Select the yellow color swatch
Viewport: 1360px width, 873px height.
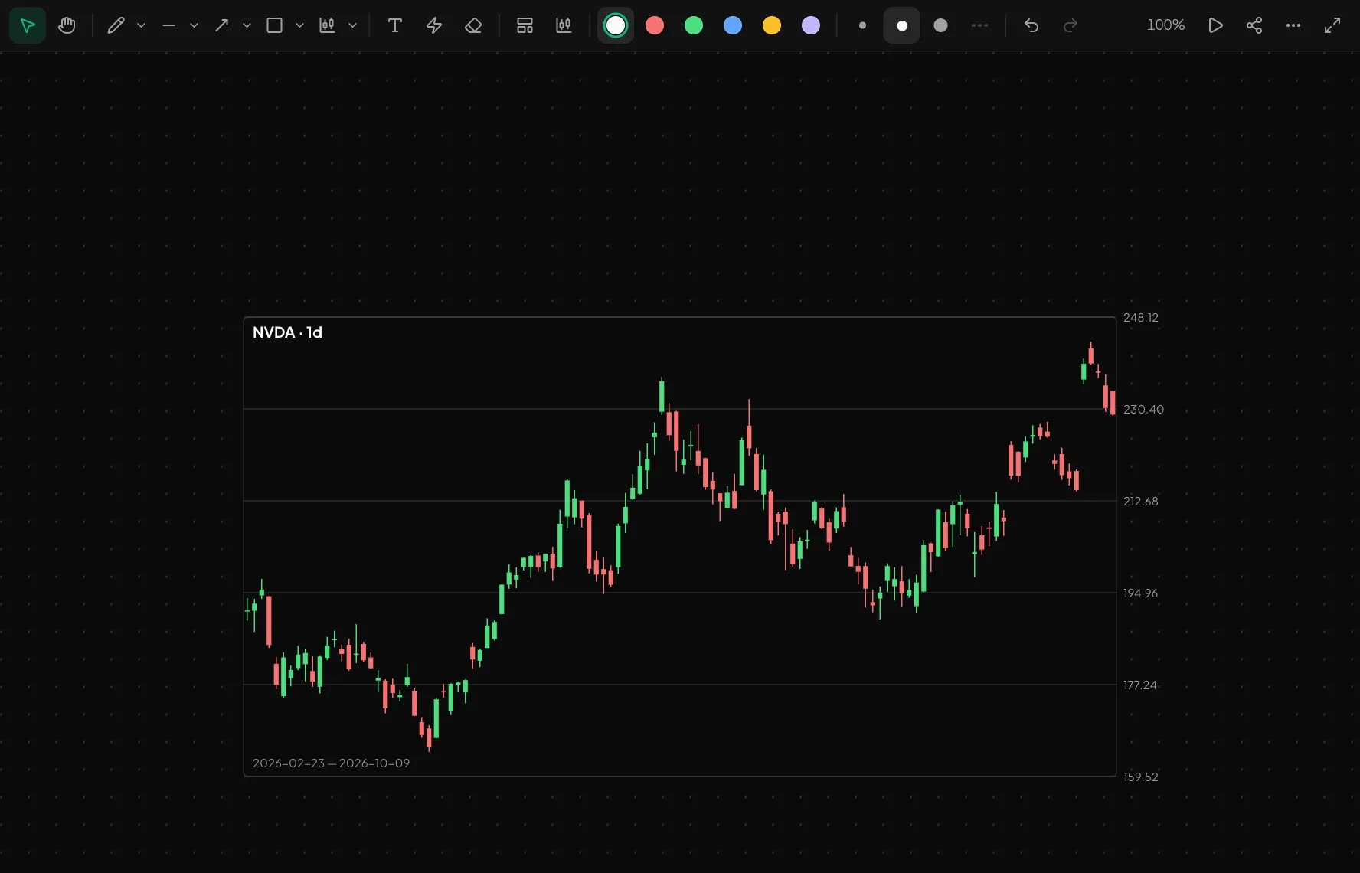coord(772,25)
